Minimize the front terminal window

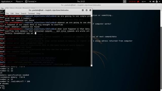[x=83, y=10]
